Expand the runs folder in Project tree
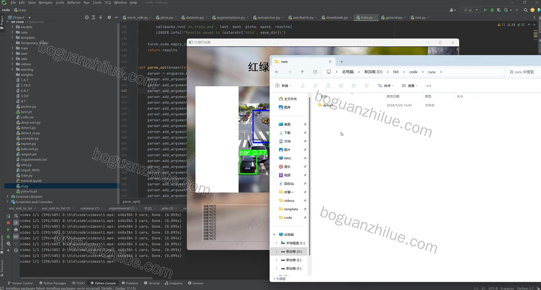 click(12, 32)
